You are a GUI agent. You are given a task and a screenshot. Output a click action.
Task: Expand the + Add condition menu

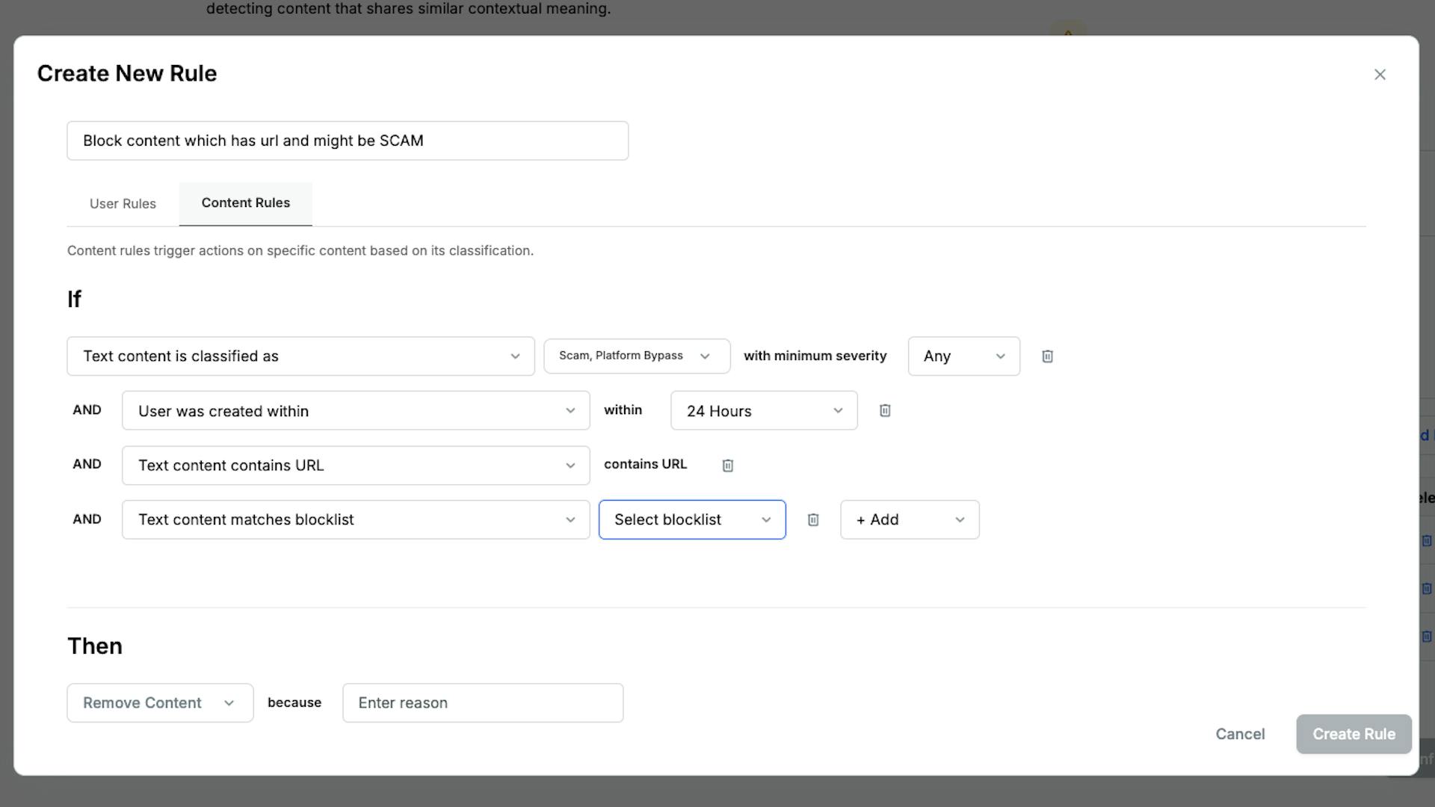point(909,520)
